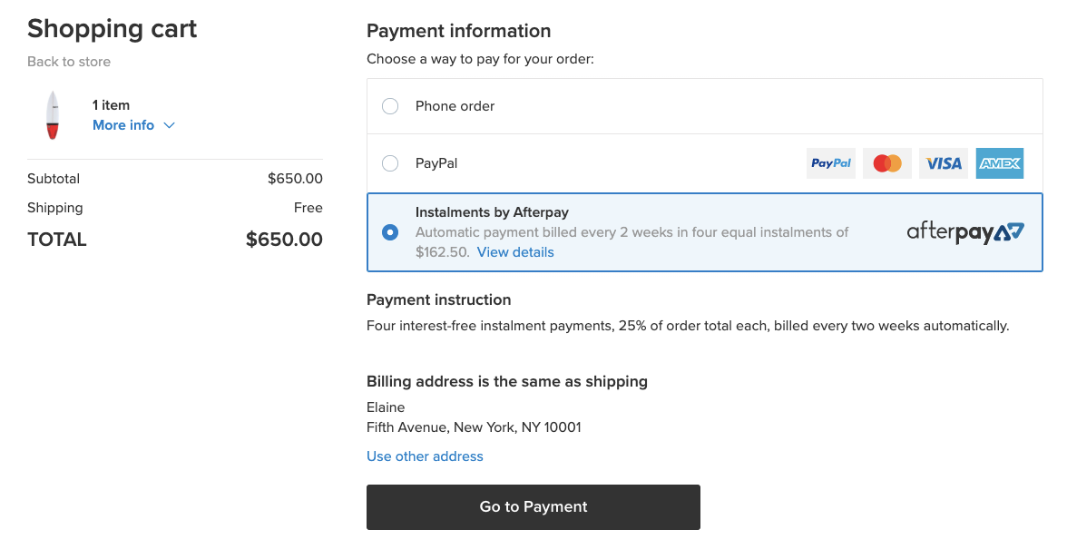The width and height of the screenshot is (1067, 559).
Task: Click the Mastercard logo icon
Action: tap(886, 163)
